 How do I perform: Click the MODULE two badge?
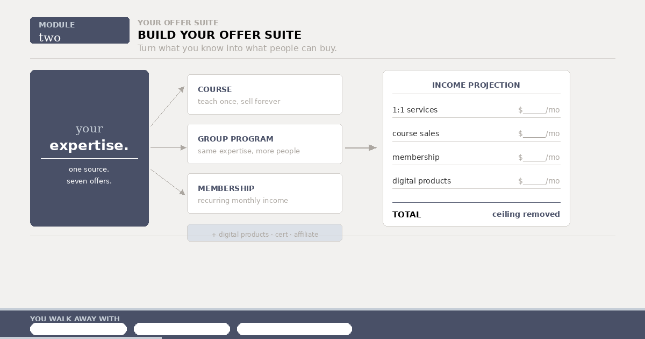80,31
